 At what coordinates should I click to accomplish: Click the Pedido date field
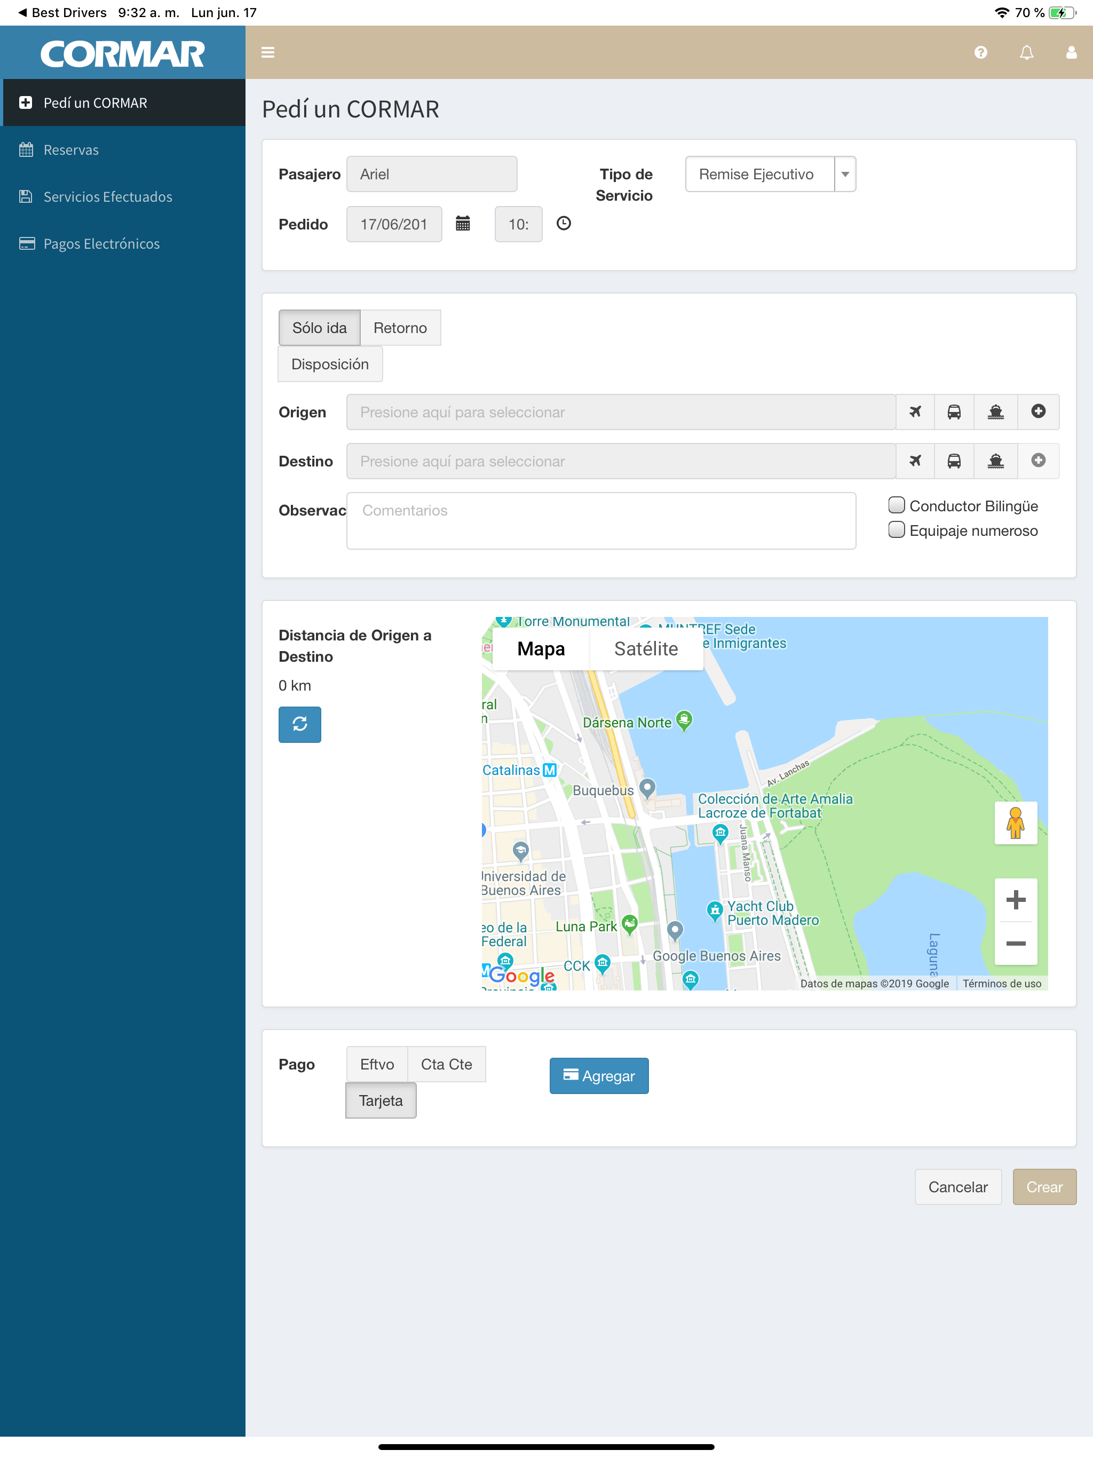(x=394, y=224)
